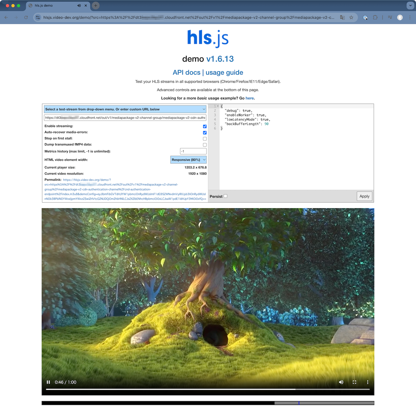Open the translate page icon
This screenshot has height=417, width=416.
click(342, 17)
